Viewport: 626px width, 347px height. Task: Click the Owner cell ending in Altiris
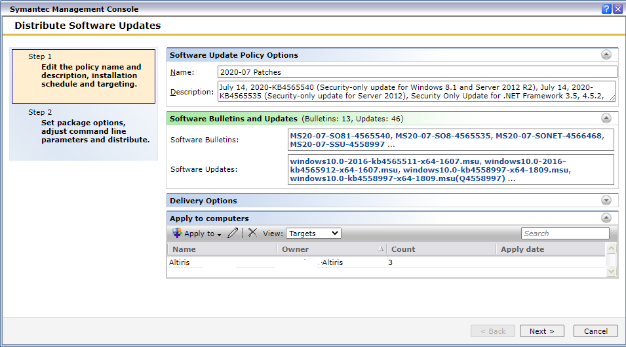tap(332, 262)
